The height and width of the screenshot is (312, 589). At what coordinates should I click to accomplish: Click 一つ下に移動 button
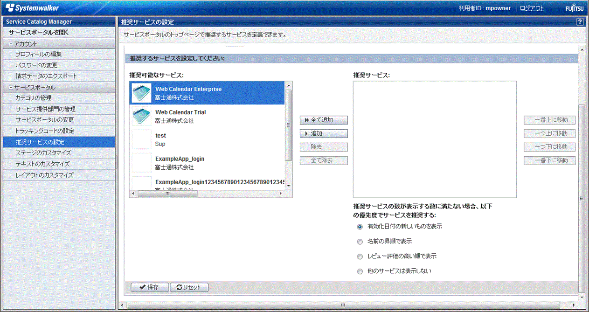click(x=549, y=147)
